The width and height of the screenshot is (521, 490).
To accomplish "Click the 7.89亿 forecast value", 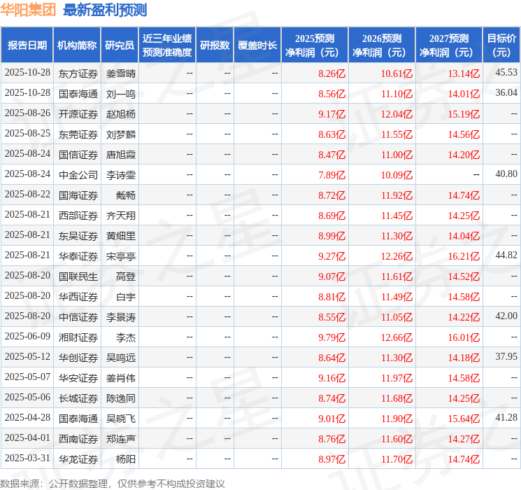I will 331,175.
